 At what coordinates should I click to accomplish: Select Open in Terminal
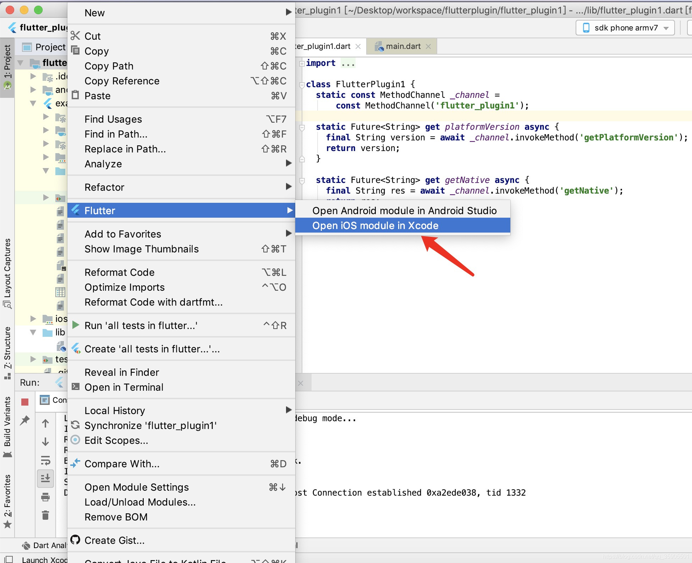[181, 387]
